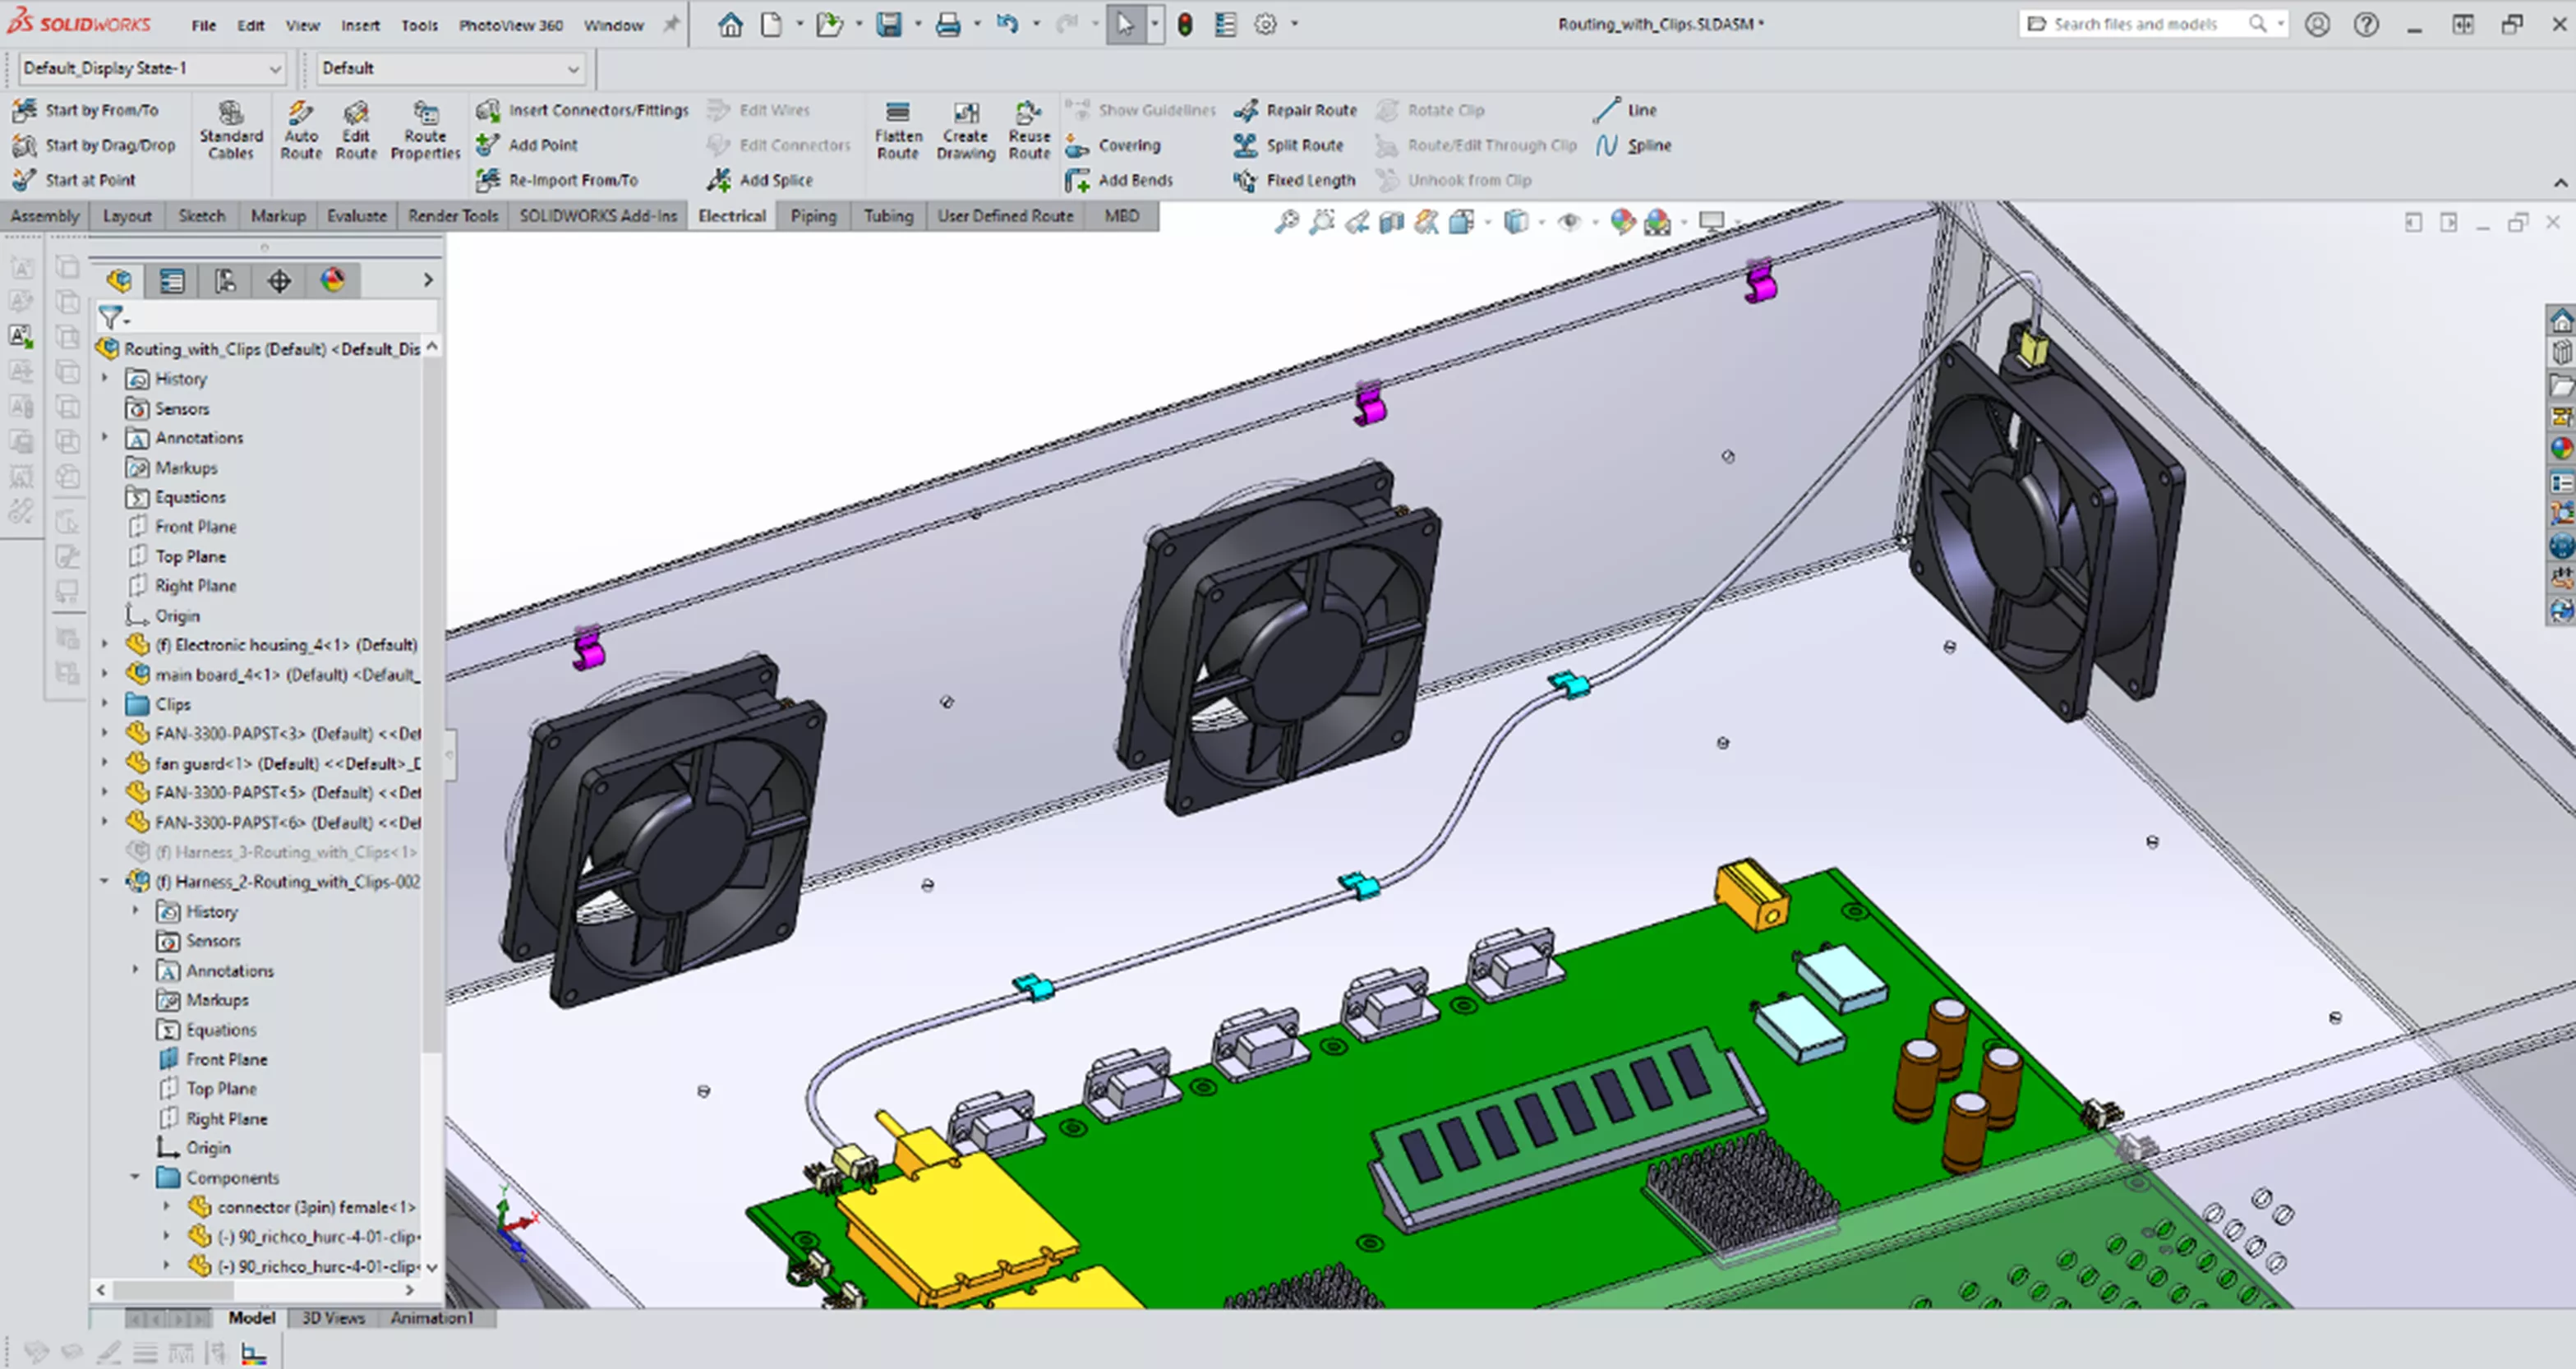Click the Save toolbar icon

click(889, 24)
